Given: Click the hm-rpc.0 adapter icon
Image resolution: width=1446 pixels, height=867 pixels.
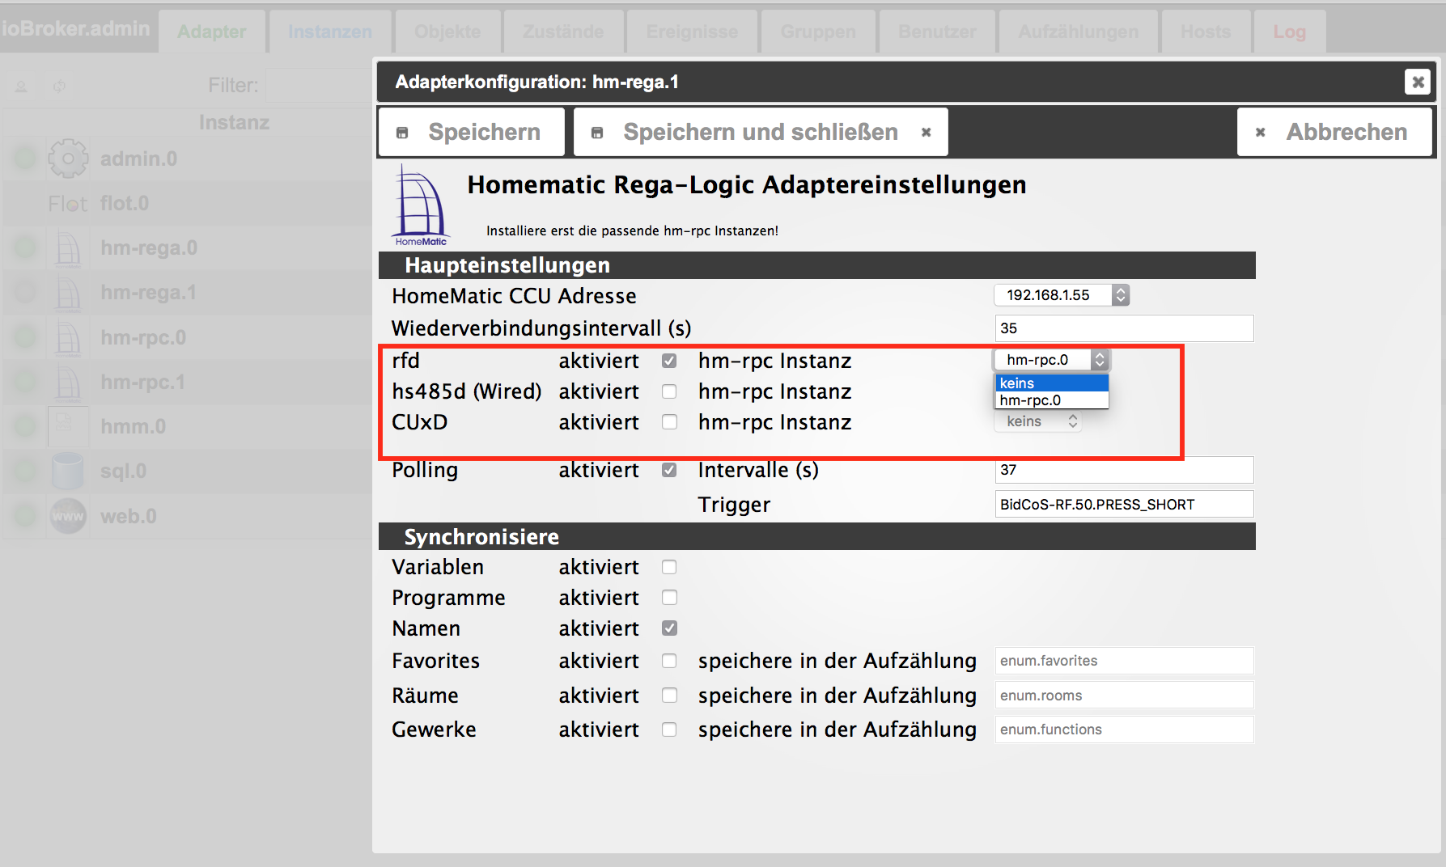Looking at the screenshot, I should pos(68,337).
